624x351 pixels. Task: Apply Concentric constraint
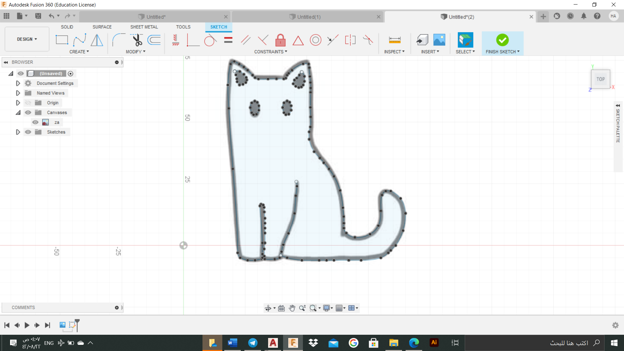[316, 40]
